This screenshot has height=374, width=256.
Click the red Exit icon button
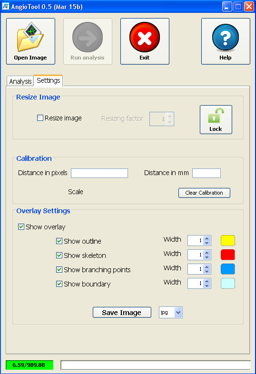145,41
